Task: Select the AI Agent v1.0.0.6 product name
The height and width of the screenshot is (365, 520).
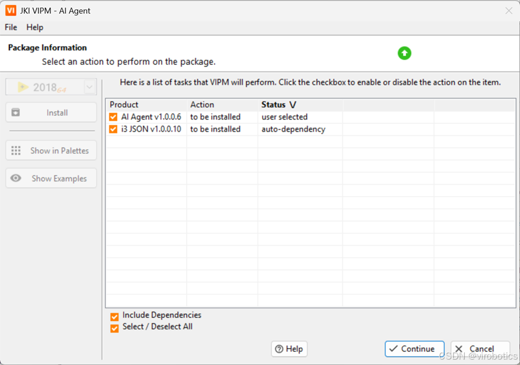Action: click(x=151, y=117)
